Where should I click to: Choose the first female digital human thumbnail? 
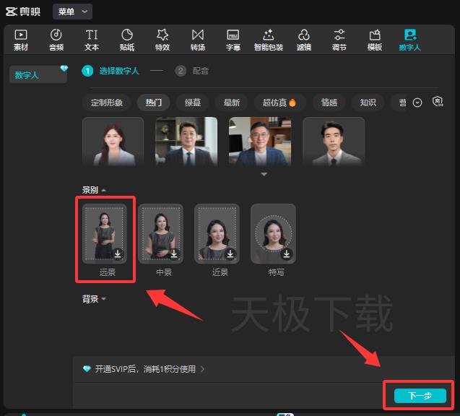click(x=113, y=142)
